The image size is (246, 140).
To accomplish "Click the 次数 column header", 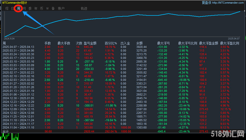I will point(79,43).
